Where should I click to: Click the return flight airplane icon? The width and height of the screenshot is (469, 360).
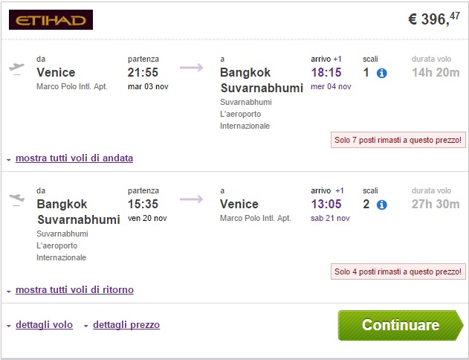(16, 200)
